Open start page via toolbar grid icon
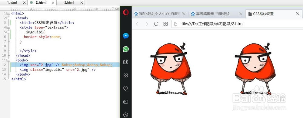The image size is (303, 118). coord(166,24)
